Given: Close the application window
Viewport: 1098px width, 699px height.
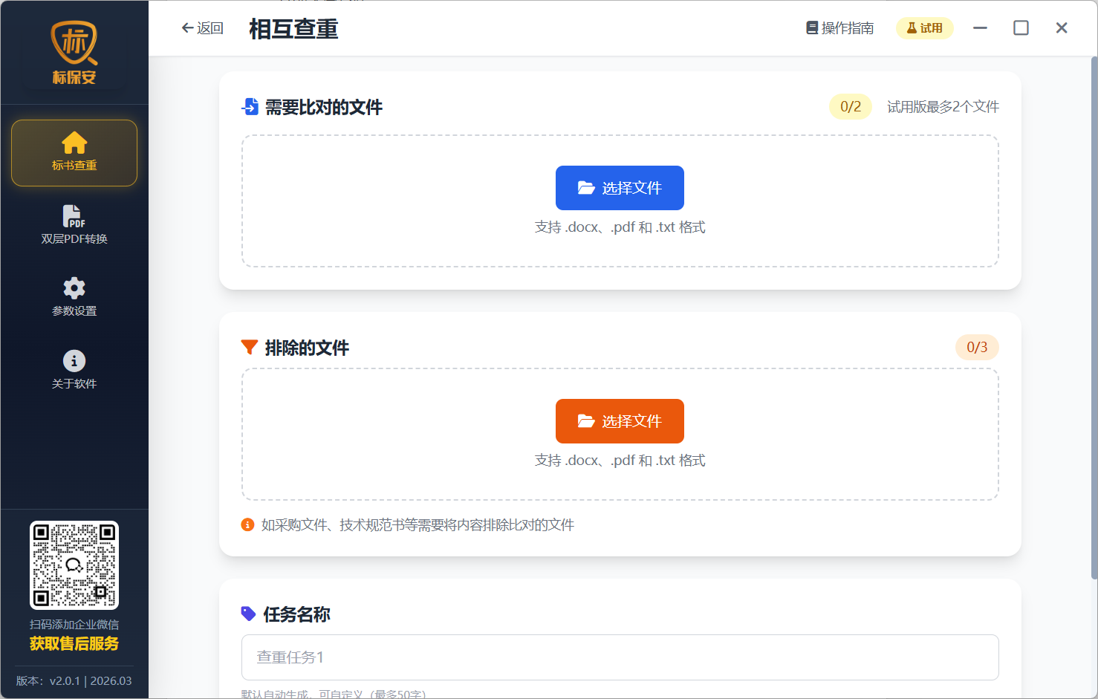Looking at the screenshot, I should (x=1062, y=28).
